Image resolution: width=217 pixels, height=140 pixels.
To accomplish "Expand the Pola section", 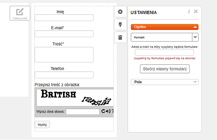I will (165, 82).
